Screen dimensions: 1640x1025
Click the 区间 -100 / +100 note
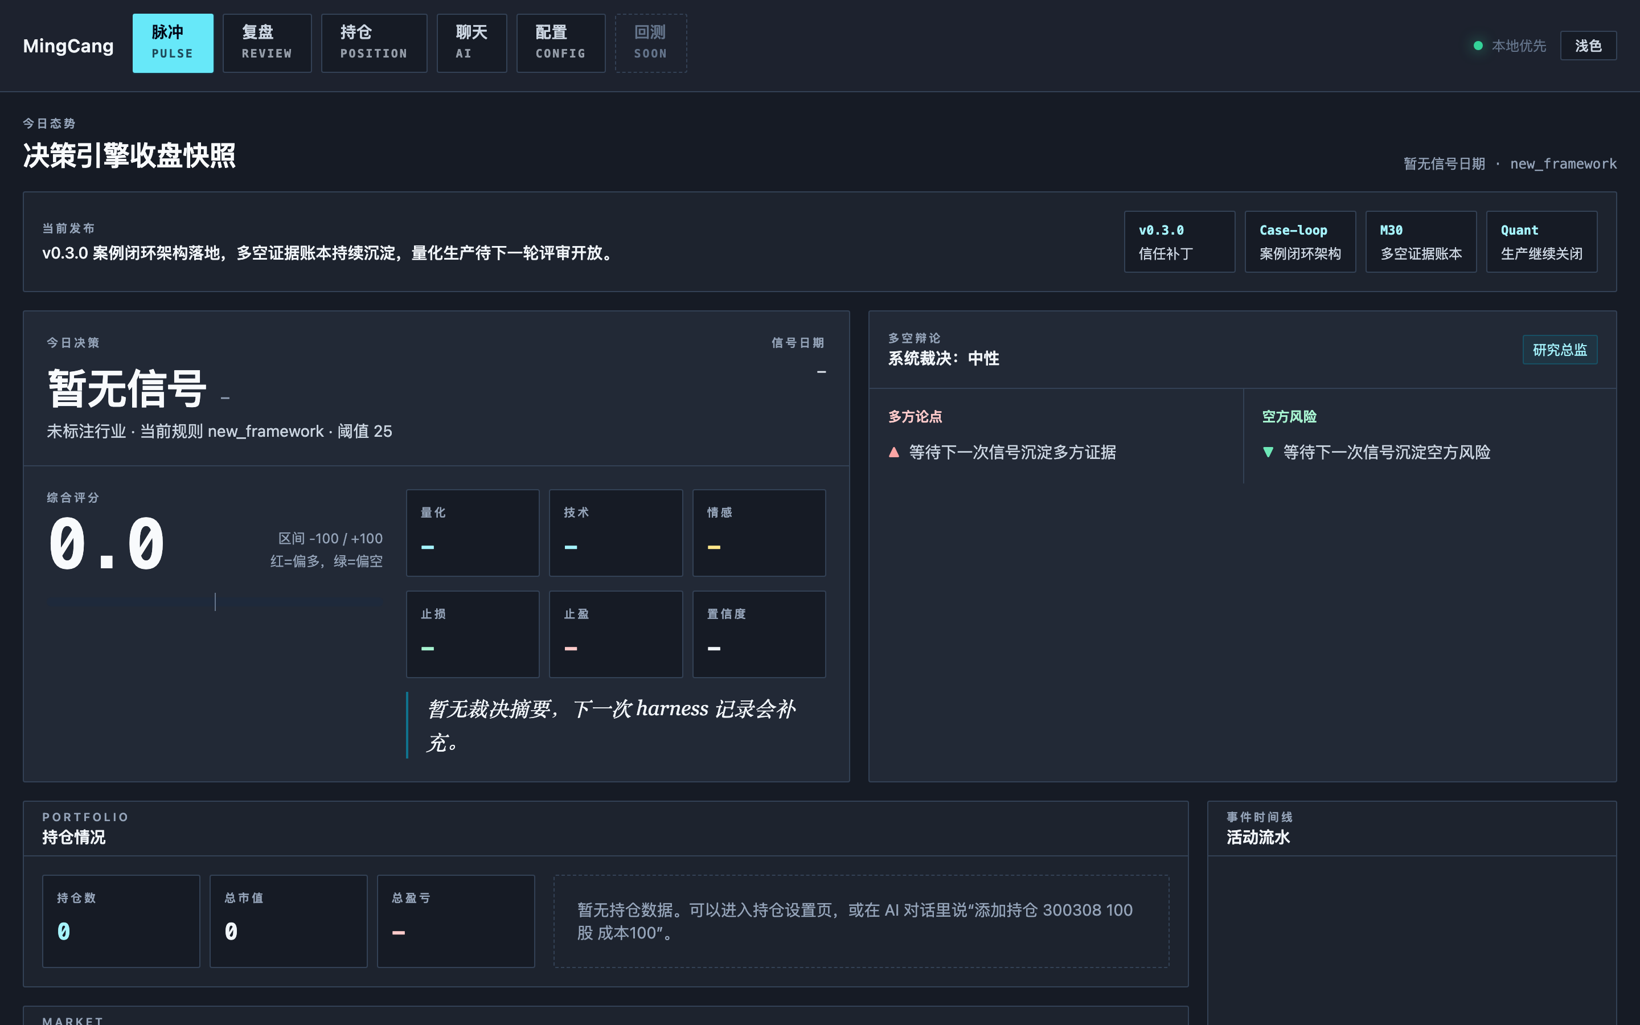(331, 538)
